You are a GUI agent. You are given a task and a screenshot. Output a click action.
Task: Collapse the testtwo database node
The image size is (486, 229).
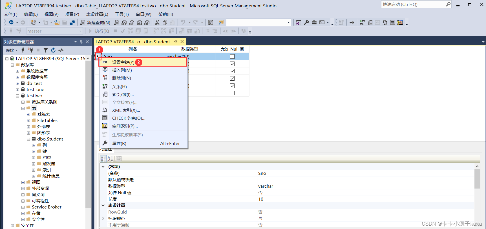pyautogui.click(x=17, y=96)
